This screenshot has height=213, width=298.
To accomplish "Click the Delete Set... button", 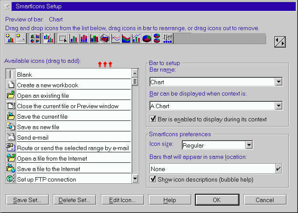I will (x=74, y=200).
